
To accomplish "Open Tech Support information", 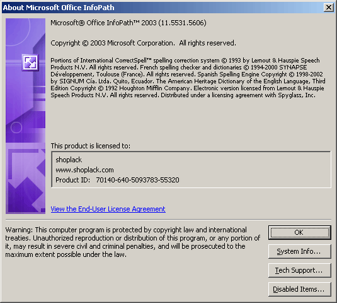I will coord(299,270).
